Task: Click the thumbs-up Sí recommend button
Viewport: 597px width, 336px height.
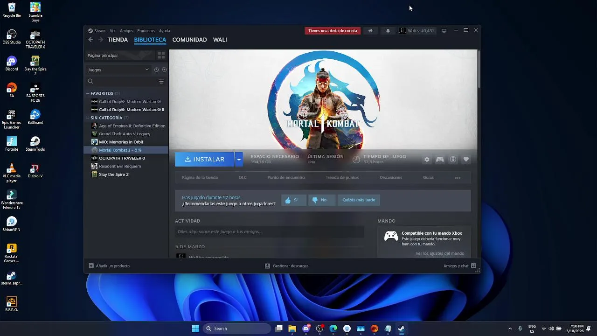Action: click(294, 200)
